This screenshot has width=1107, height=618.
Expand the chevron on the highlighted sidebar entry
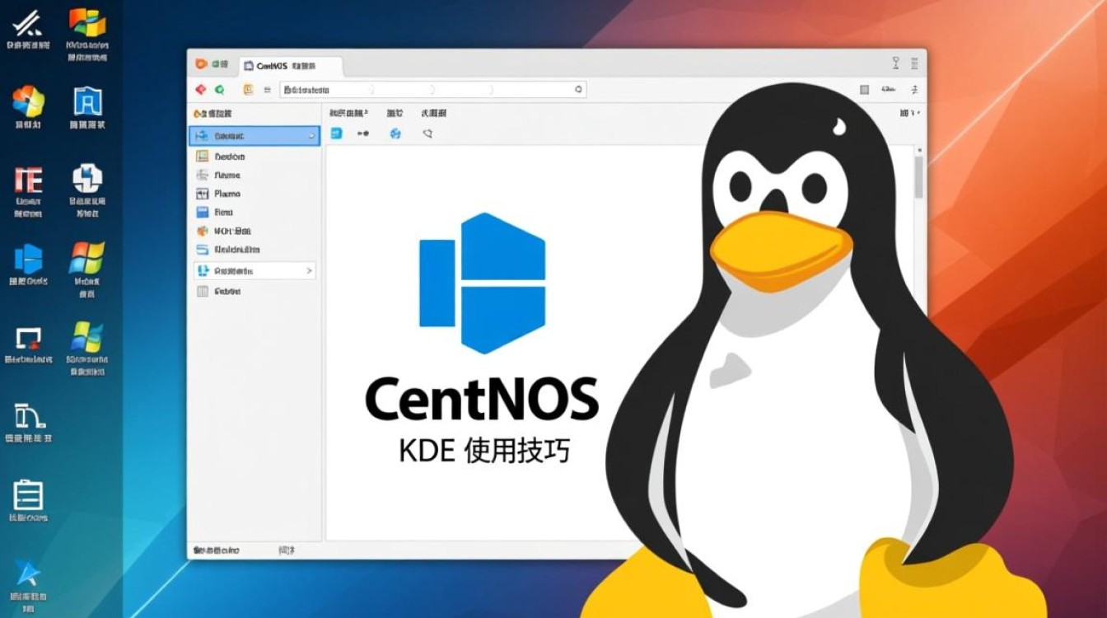point(313,135)
